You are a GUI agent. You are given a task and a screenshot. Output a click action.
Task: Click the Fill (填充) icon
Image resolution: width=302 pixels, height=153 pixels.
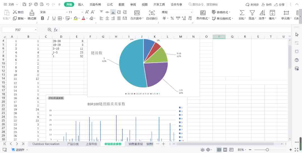[x=272, y=13]
